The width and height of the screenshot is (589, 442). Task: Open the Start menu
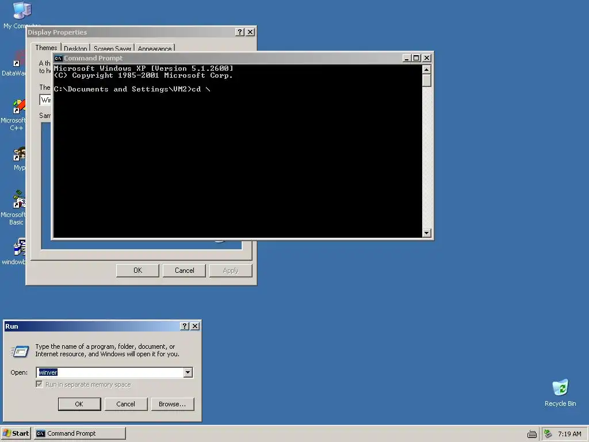pyautogui.click(x=16, y=433)
